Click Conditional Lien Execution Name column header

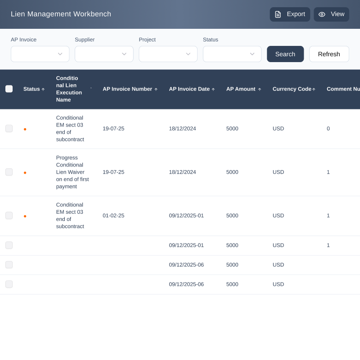click(x=69, y=89)
